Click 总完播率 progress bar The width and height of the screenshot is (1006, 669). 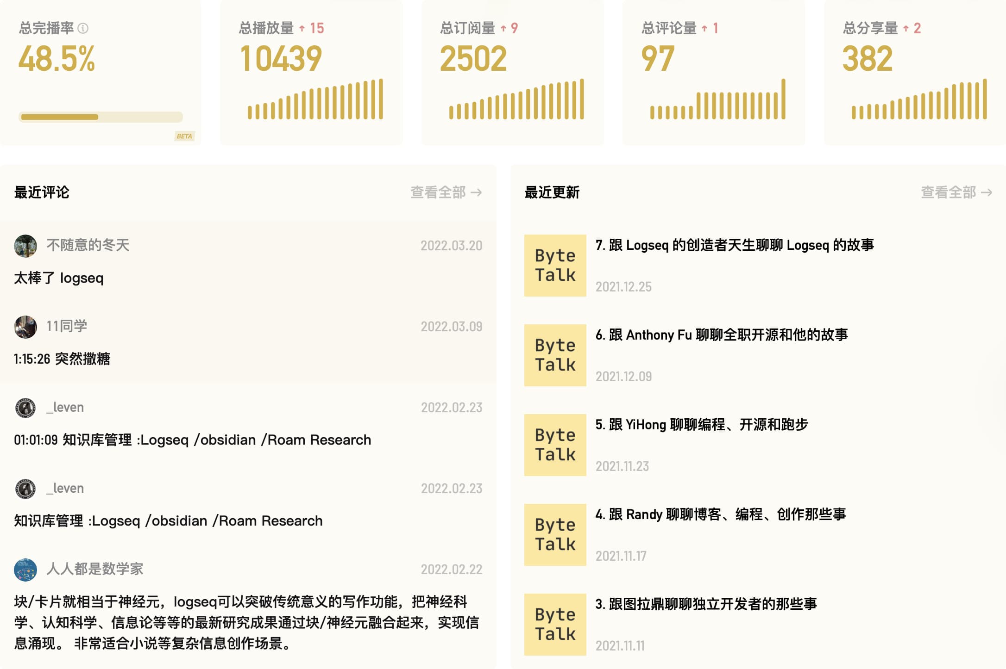[101, 117]
